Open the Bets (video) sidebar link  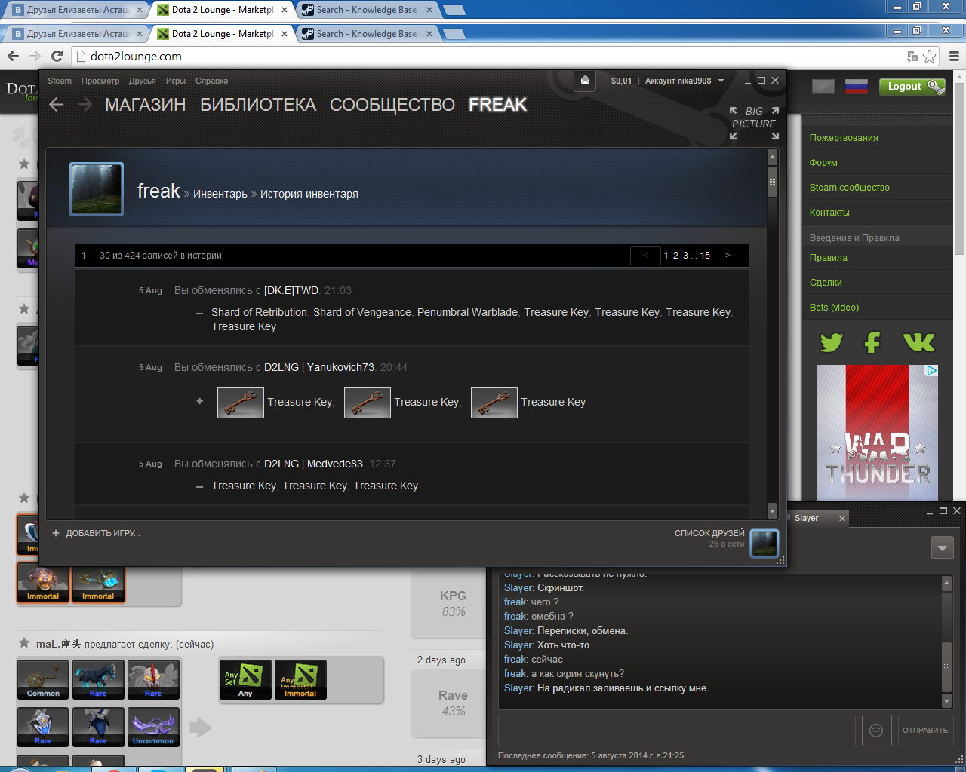point(834,308)
